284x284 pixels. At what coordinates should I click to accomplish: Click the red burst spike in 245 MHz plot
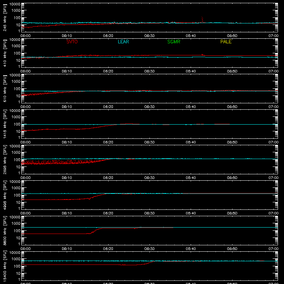[x=202, y=20]
